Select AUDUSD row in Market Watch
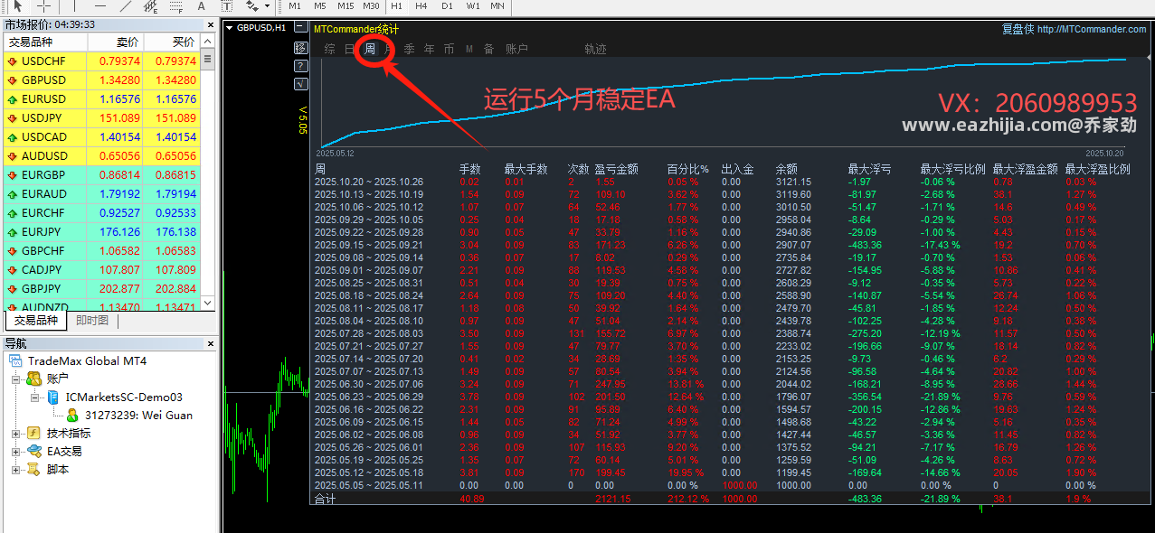Viewport: 1155px width, 533px height. (100, 156)
